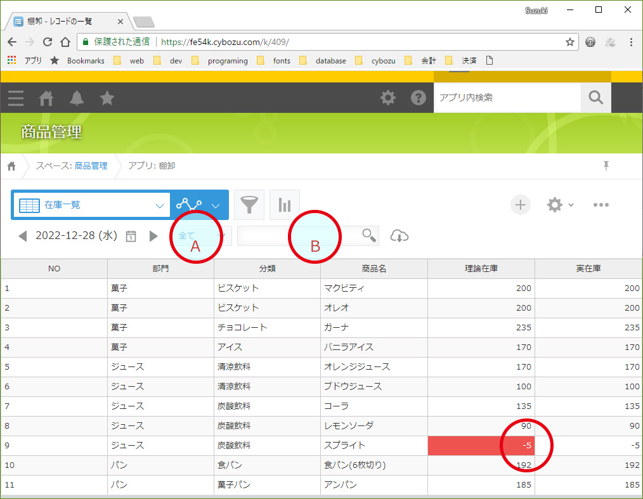Open Chrome three-dot menu
Screen dimensions: 643x499
631,42
